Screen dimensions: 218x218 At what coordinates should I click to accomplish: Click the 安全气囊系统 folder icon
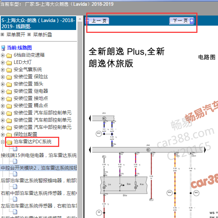pos(9,70)
